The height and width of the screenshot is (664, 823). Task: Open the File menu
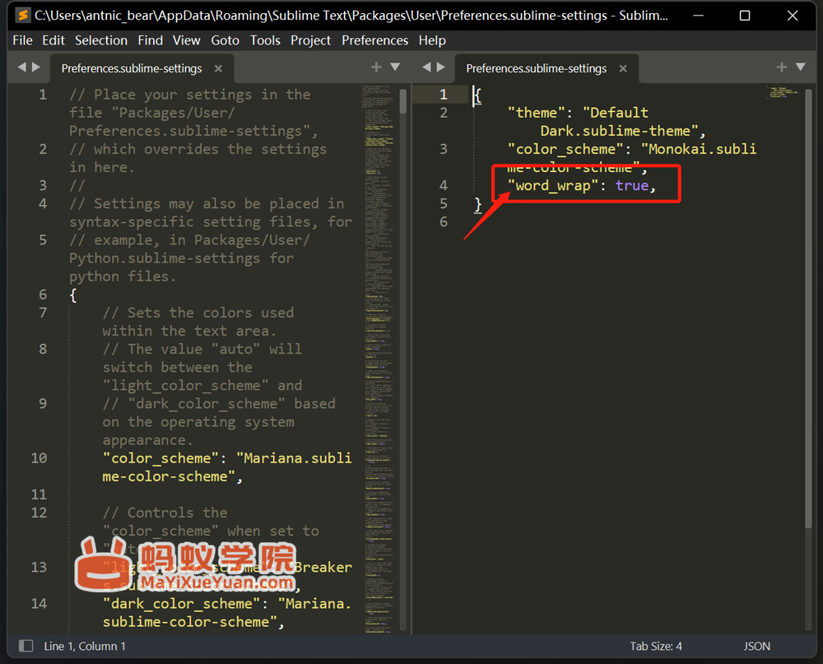point(22,40)
